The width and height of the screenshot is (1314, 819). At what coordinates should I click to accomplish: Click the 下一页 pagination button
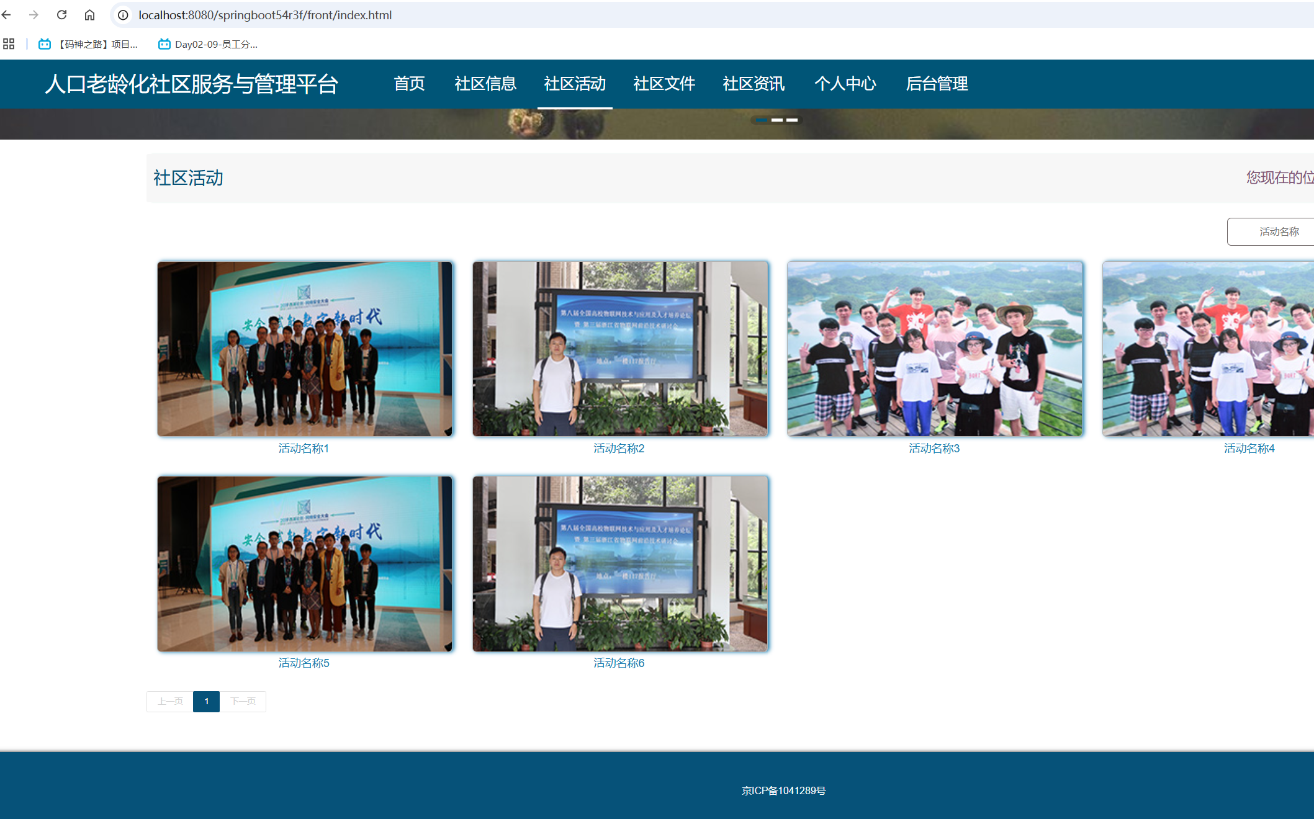242,701
